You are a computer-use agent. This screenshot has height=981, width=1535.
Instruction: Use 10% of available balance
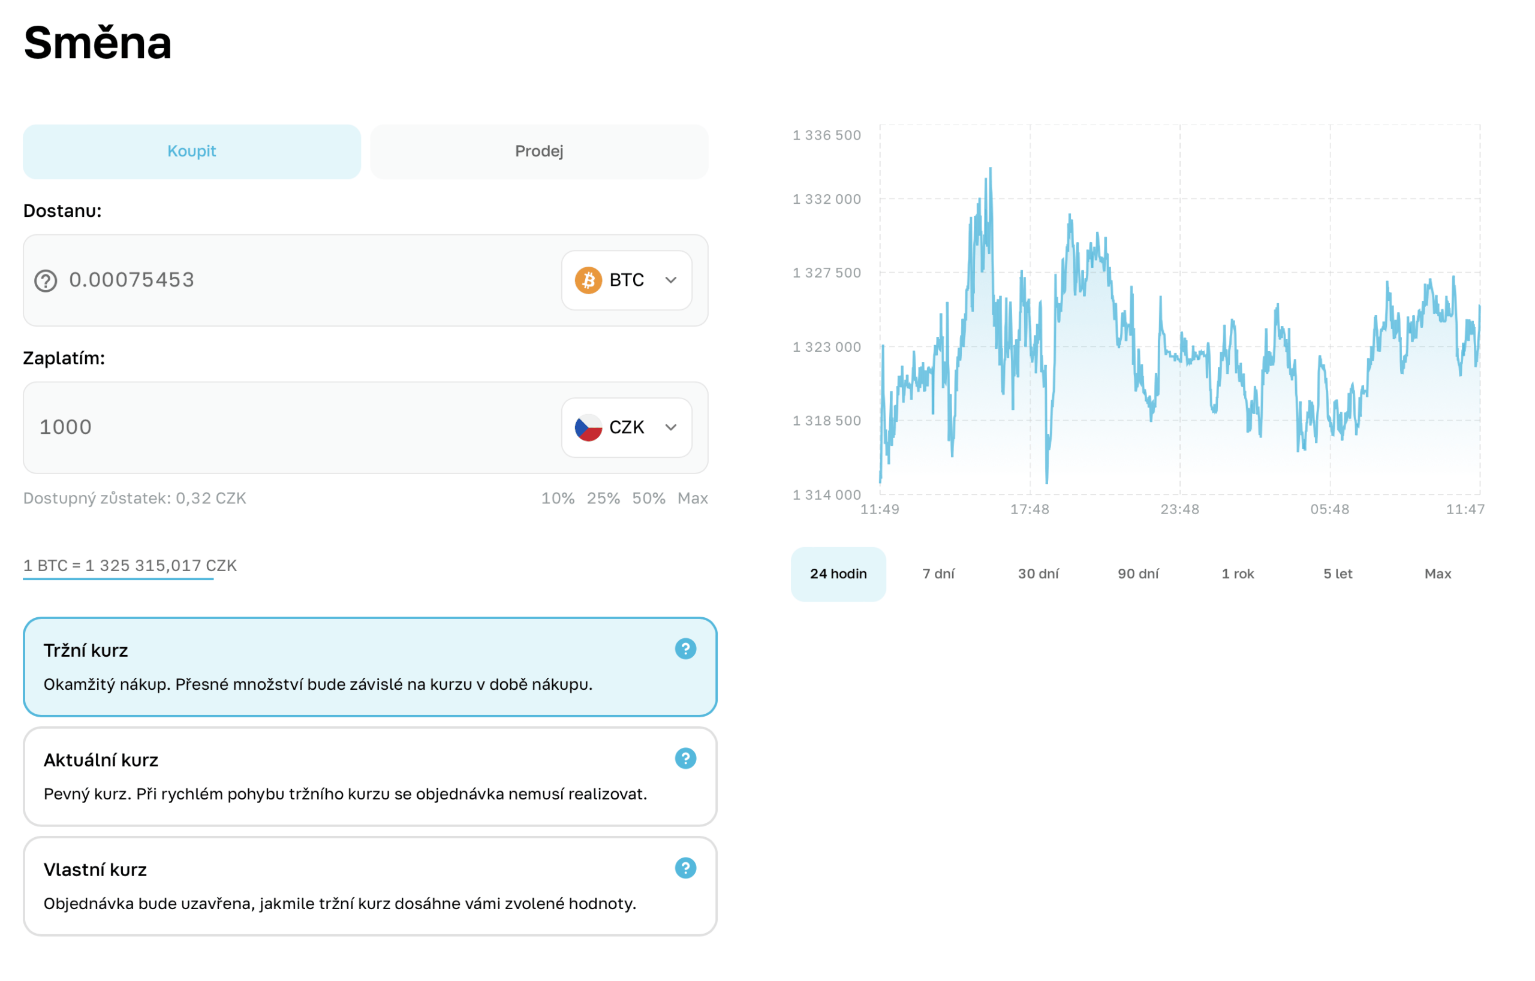[x=558, y=498]
